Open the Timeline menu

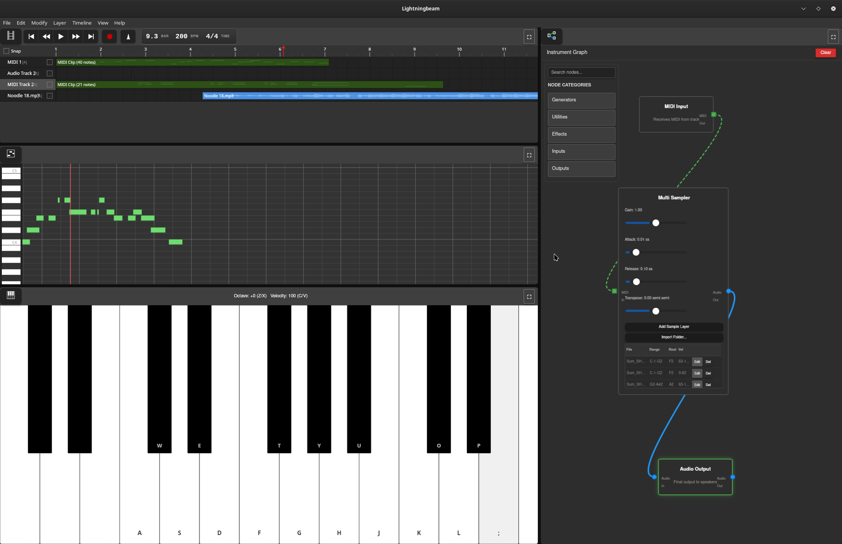(x=81, y=23)
